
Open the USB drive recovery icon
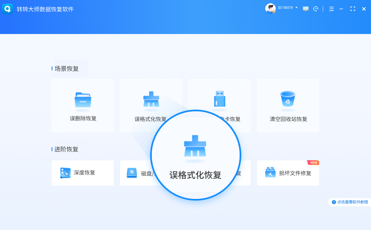pyautogui.click(x=220, y=99)
